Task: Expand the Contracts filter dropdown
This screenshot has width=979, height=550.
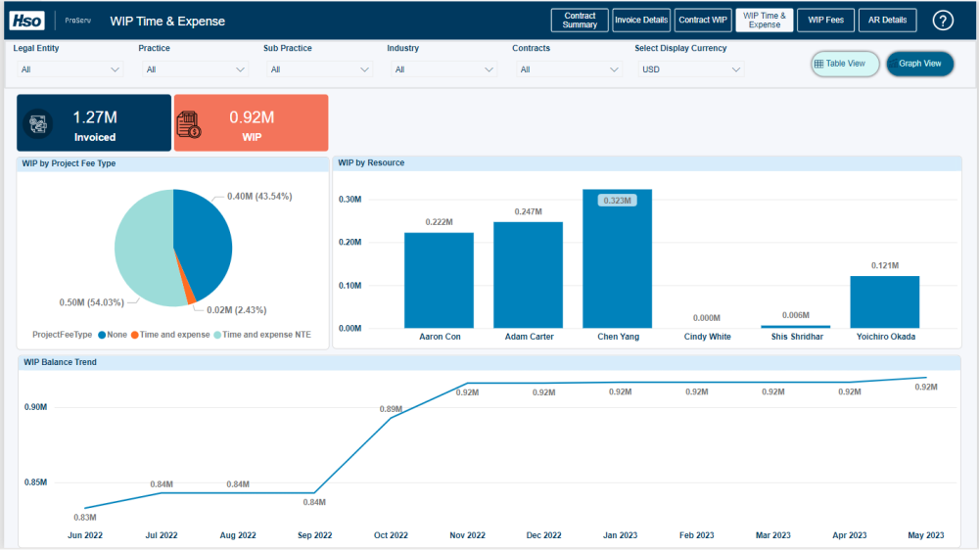Action: coord(569,69)
